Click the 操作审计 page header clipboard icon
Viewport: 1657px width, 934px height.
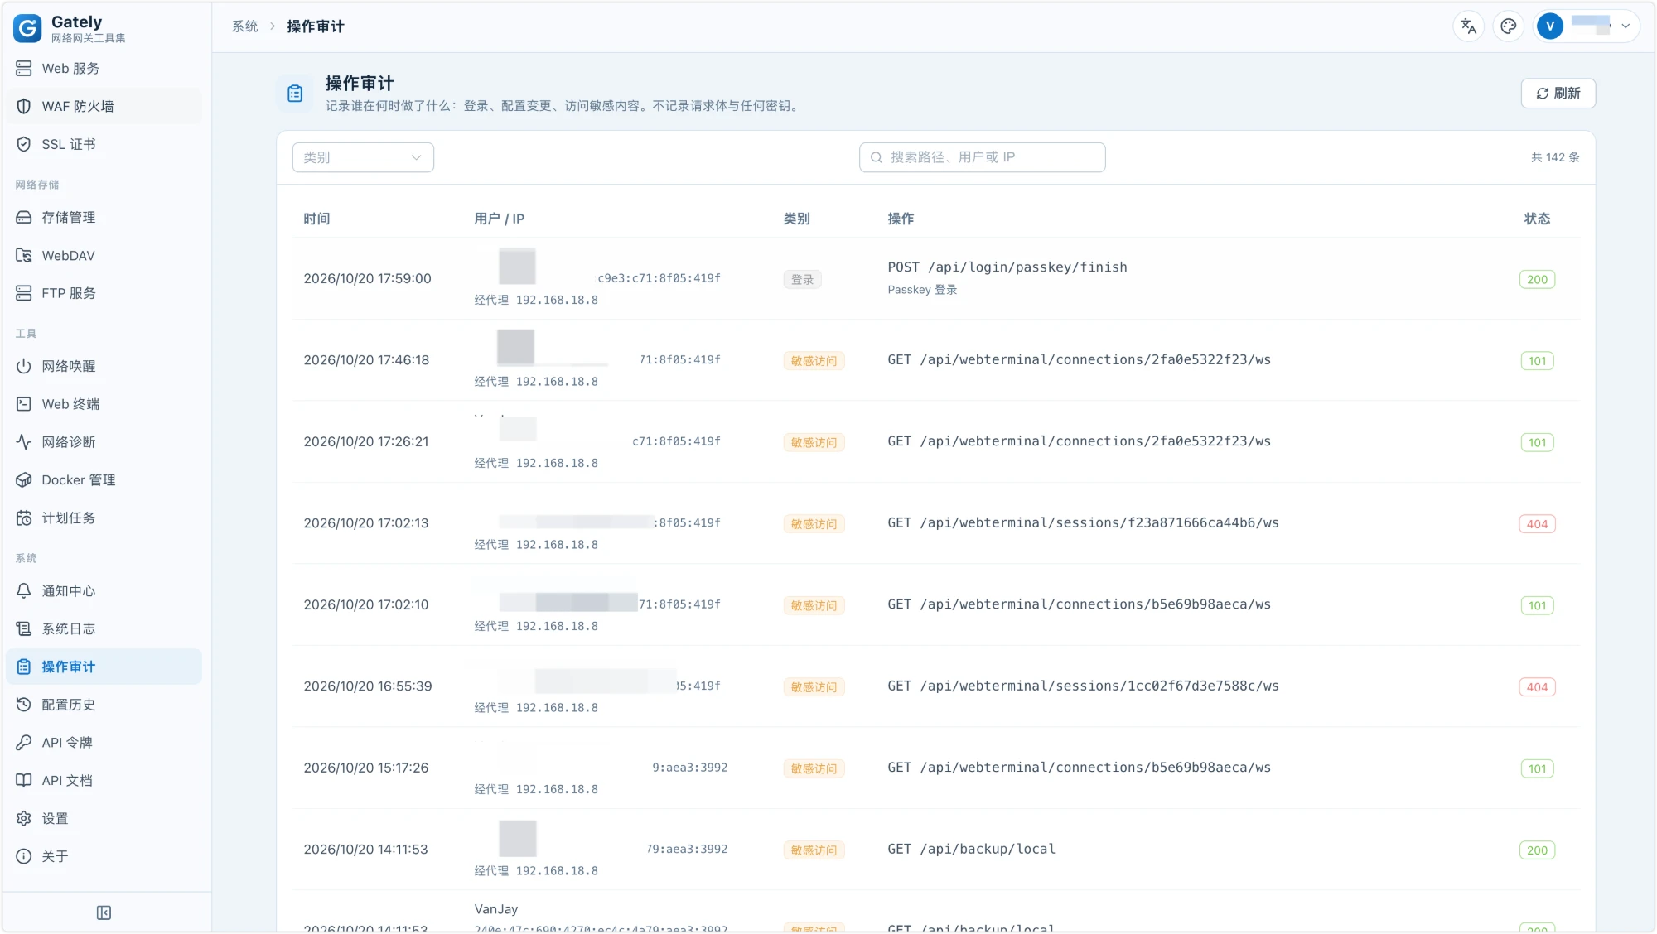coord(295,94)
